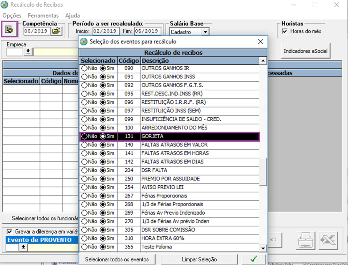The width and height of the screenshot is (348, 267).
Task: Click the Indicadores eSocial button
Action: click(305, 51)
